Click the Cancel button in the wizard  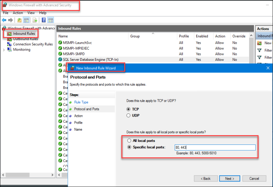tap(254, 178)
